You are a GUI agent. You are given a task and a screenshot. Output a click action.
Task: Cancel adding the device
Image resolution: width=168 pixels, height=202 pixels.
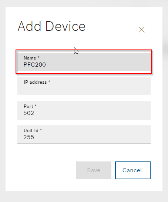(x=133, y=170)
